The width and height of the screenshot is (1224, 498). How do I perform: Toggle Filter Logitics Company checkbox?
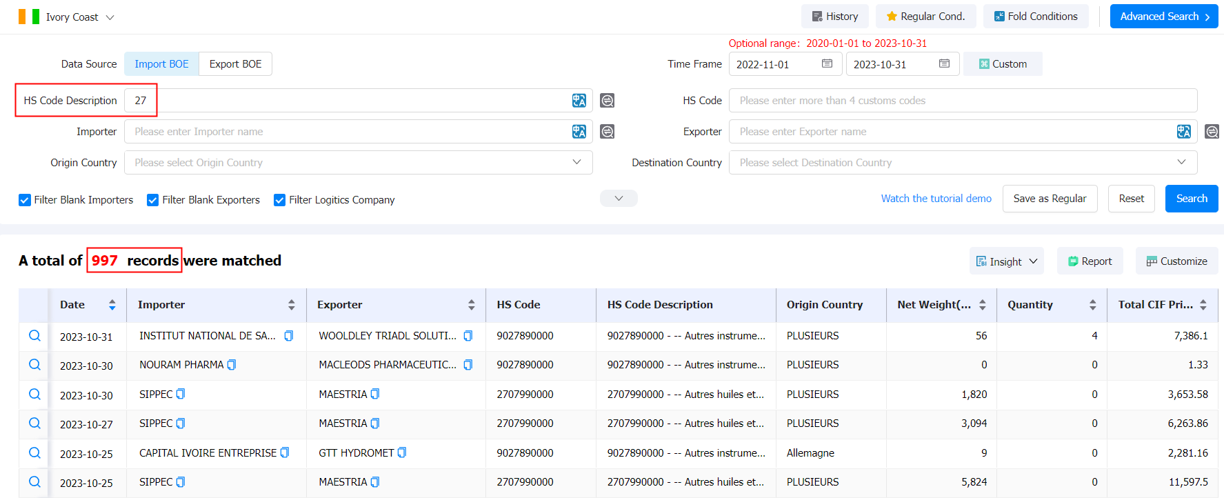pos(280,200)
